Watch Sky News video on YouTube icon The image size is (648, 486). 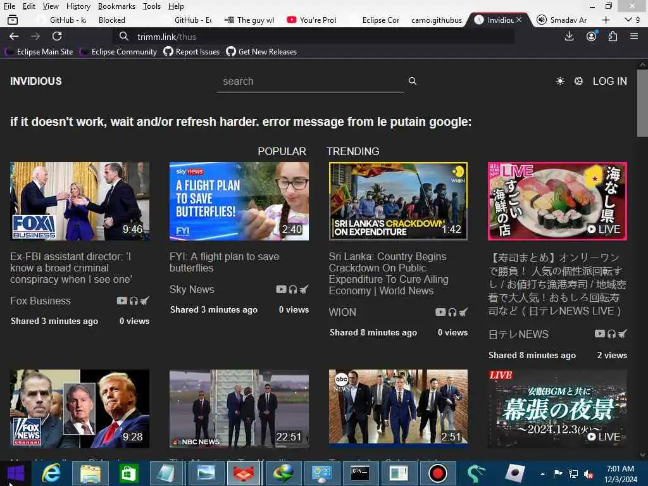[x=281, y=289]
